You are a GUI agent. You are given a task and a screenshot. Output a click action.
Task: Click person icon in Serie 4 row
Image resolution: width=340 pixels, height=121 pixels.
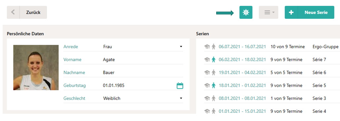[214, 111]
